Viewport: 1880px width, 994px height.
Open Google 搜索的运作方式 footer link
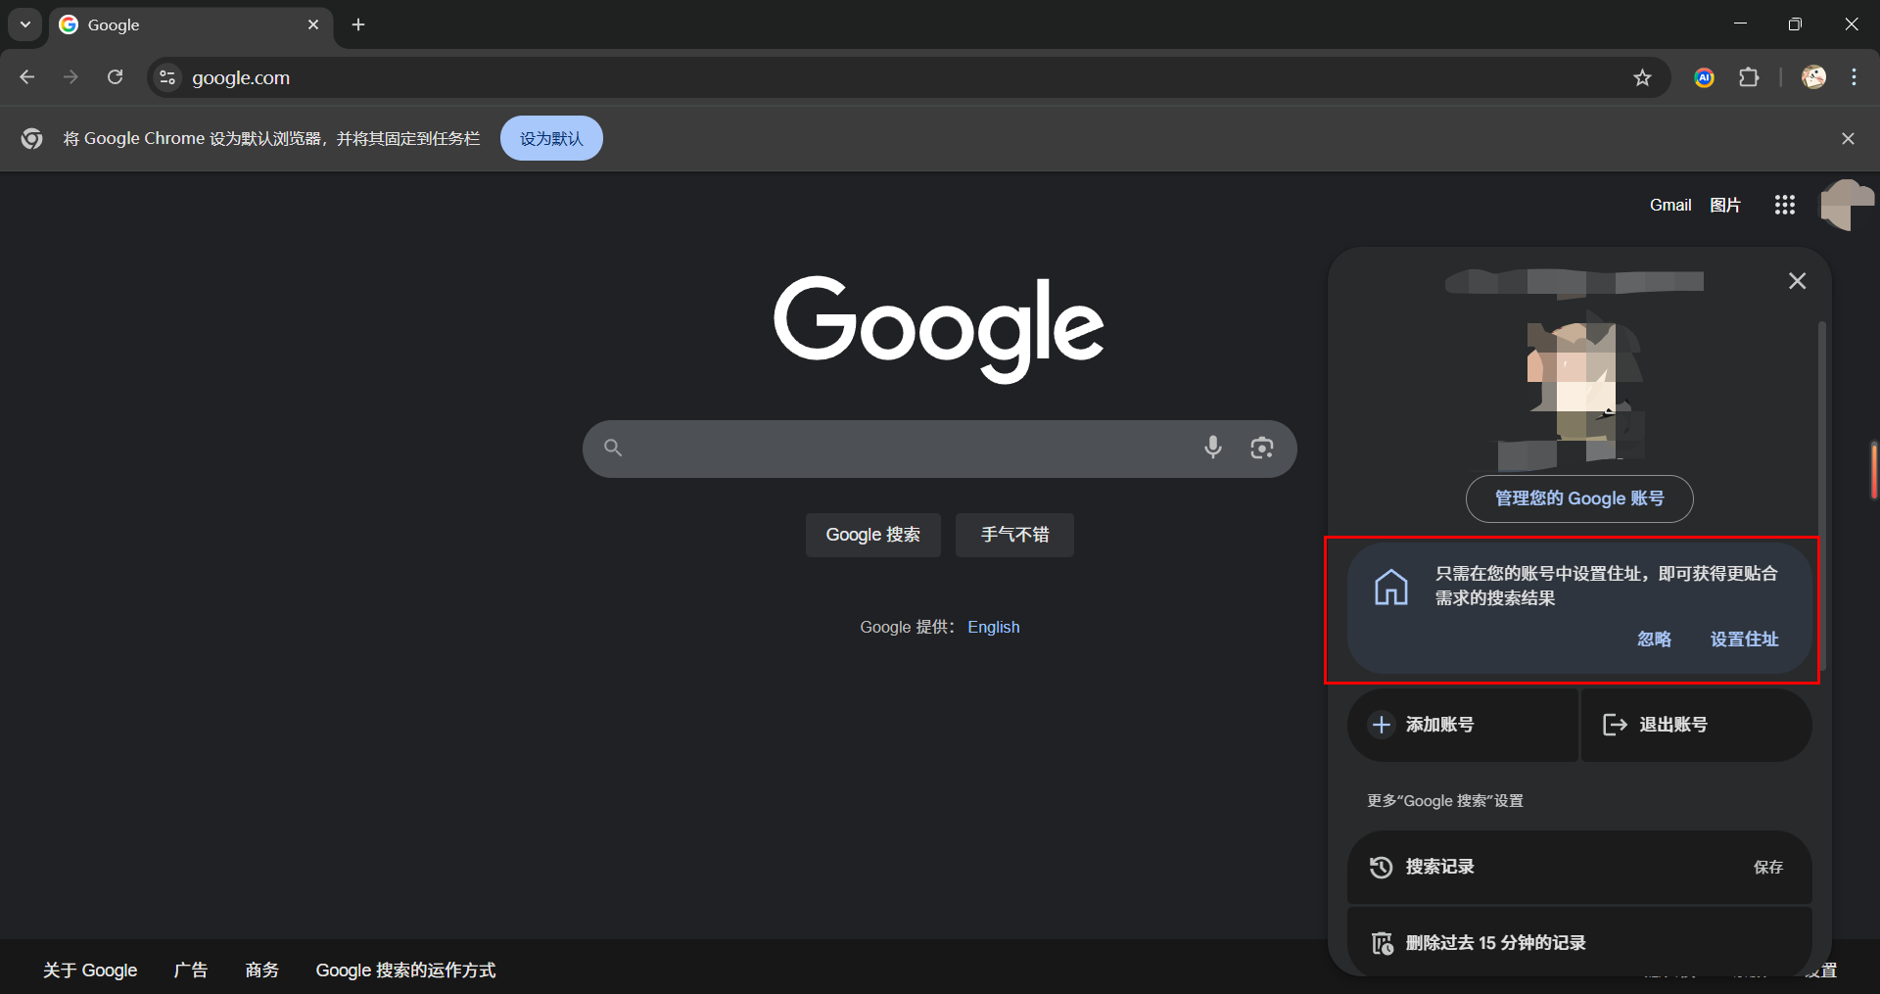tap(405, 970)
